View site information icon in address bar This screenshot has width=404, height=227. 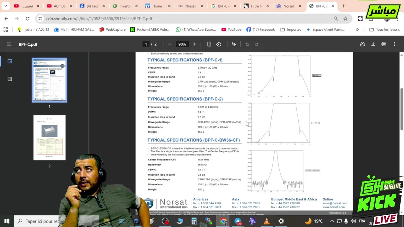click(x=40, y=19)
